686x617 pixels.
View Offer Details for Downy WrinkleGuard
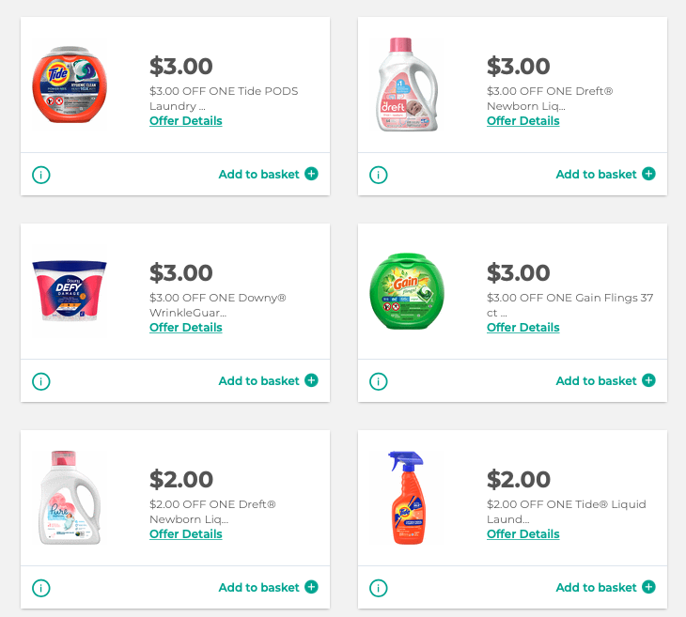(186, 328)
